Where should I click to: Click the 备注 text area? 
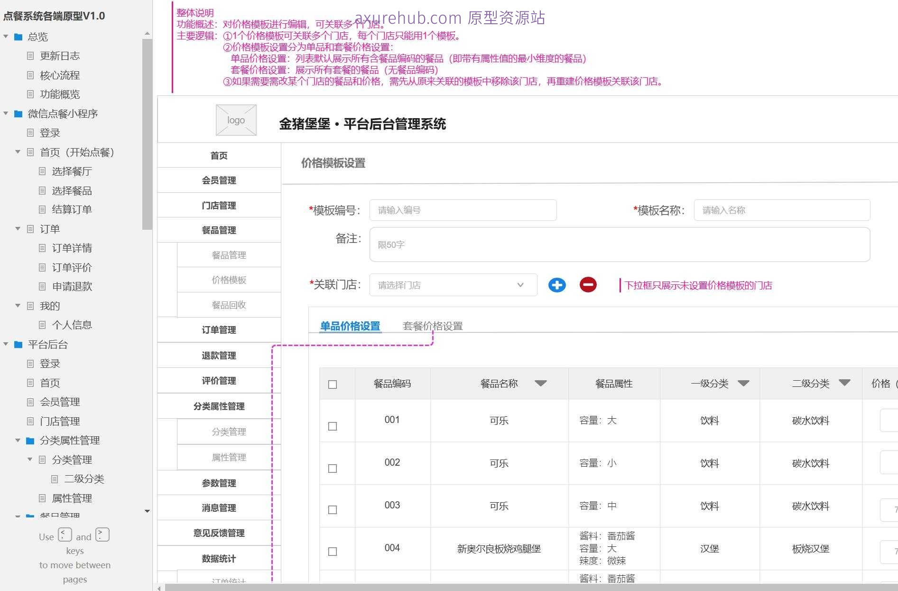coord(620,244)
